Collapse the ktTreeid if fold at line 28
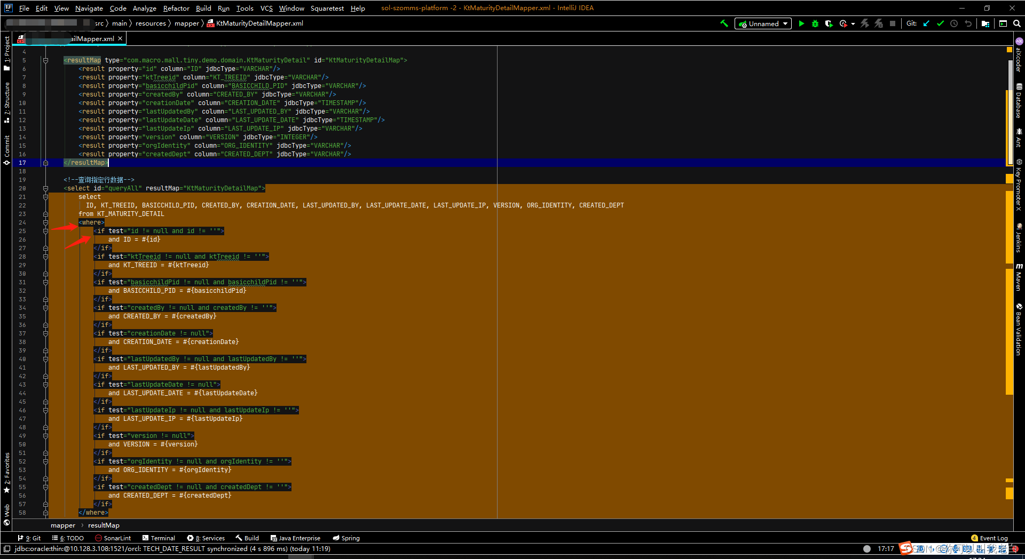The image size is (1025, 559). (45, 257)
